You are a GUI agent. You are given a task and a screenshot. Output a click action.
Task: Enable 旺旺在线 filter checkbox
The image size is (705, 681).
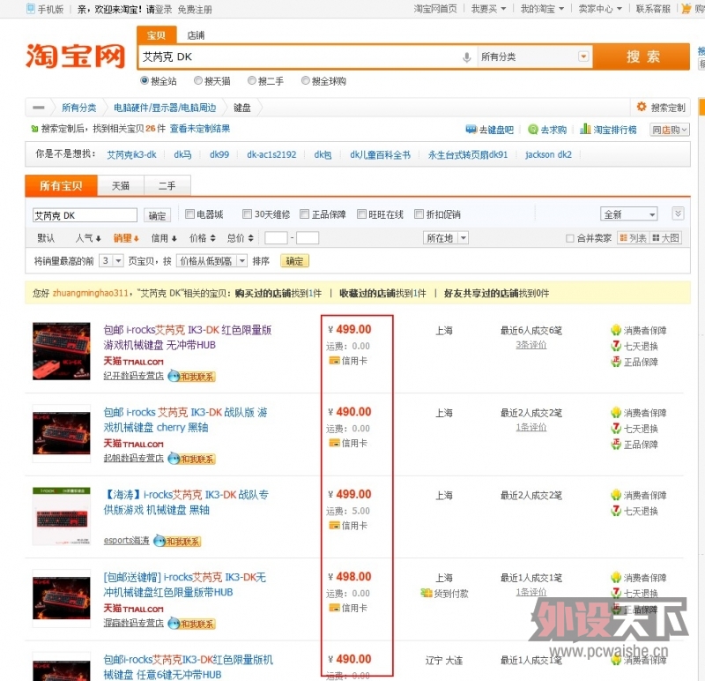pos(361,213)
